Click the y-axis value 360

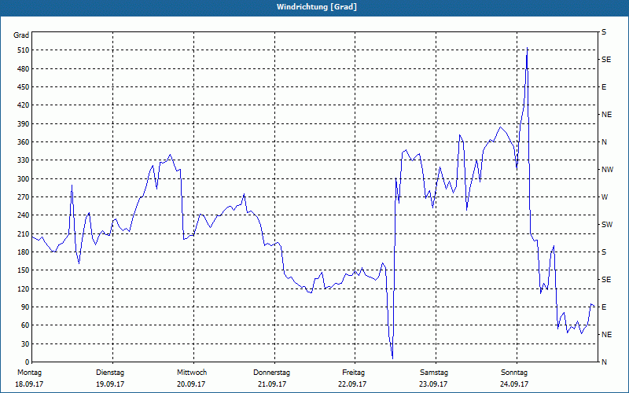[x=24, y=142]
